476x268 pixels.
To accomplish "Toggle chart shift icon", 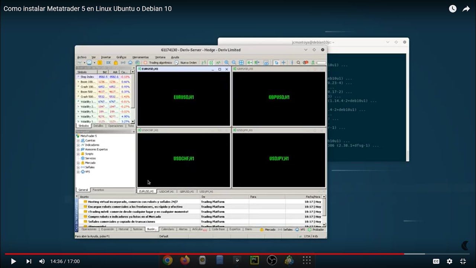I will (257, 63).
